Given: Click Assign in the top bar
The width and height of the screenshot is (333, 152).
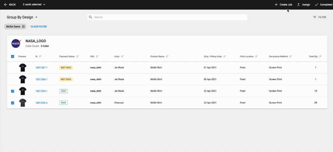Looking at the screenshot, I should 303,4.
